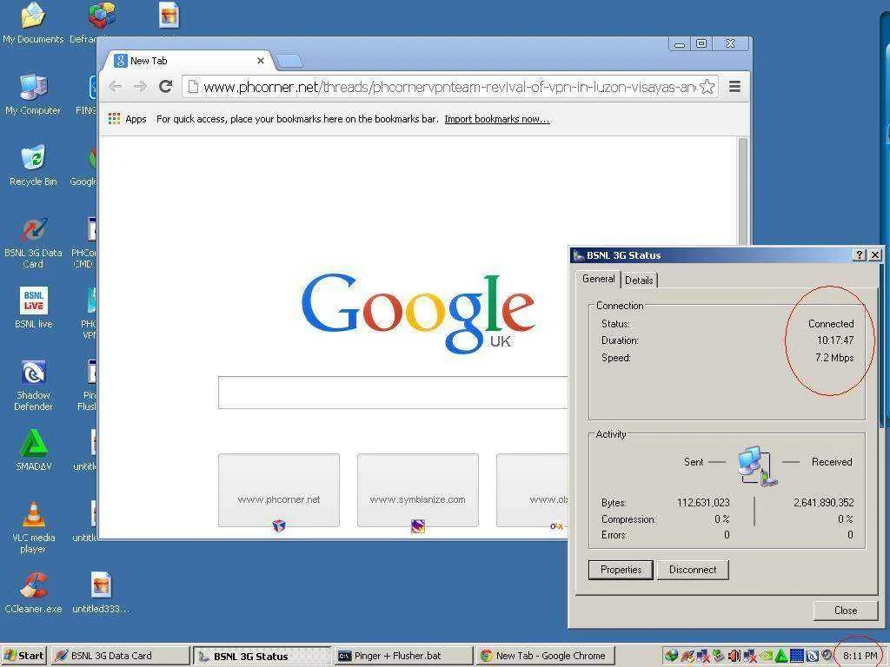Switch to the General tab

coord(598,279)
